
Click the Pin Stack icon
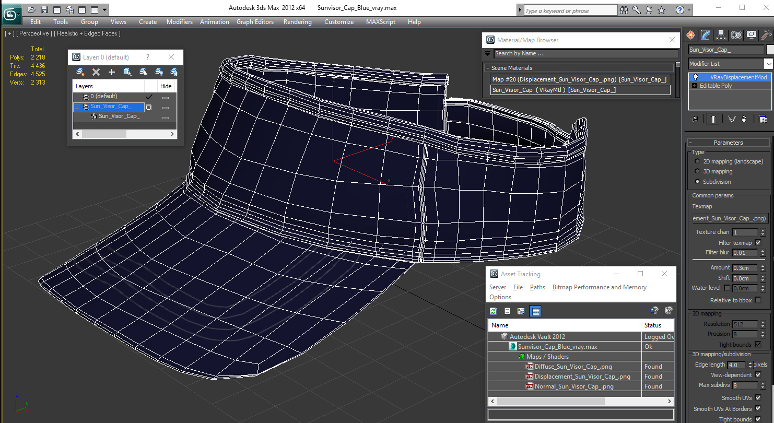pyautogui.click(x=694, y=119)
